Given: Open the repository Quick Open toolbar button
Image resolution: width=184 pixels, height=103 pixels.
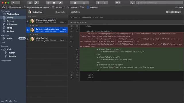Looking at the screenshot, I should click(30, 3).
